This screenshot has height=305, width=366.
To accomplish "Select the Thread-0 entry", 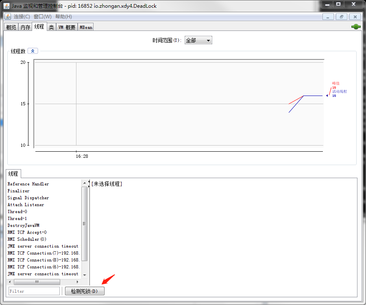I will (x=17, y=211).
